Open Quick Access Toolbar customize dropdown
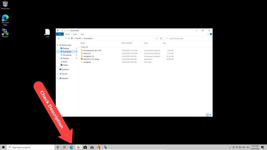This screenshot has width=267, height=150. [68, 30]
